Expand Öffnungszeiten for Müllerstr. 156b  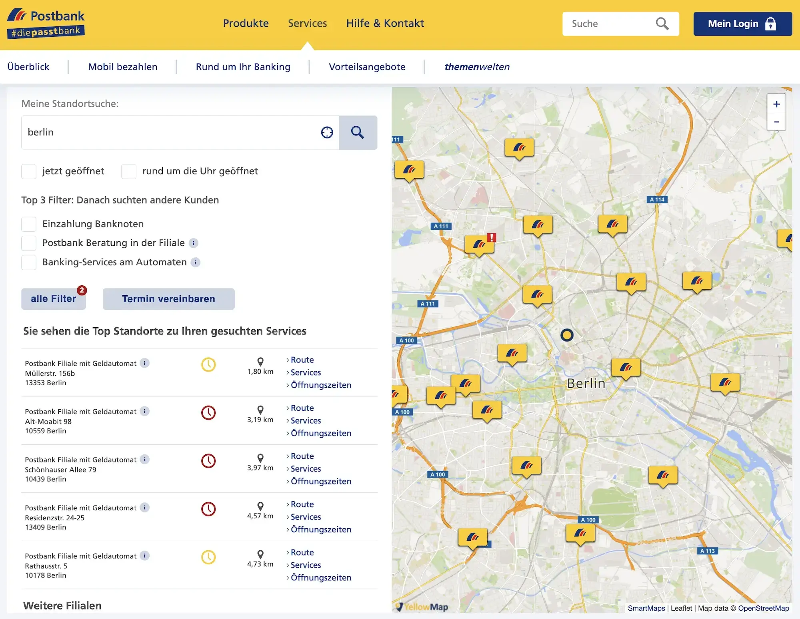pos(321,385)
